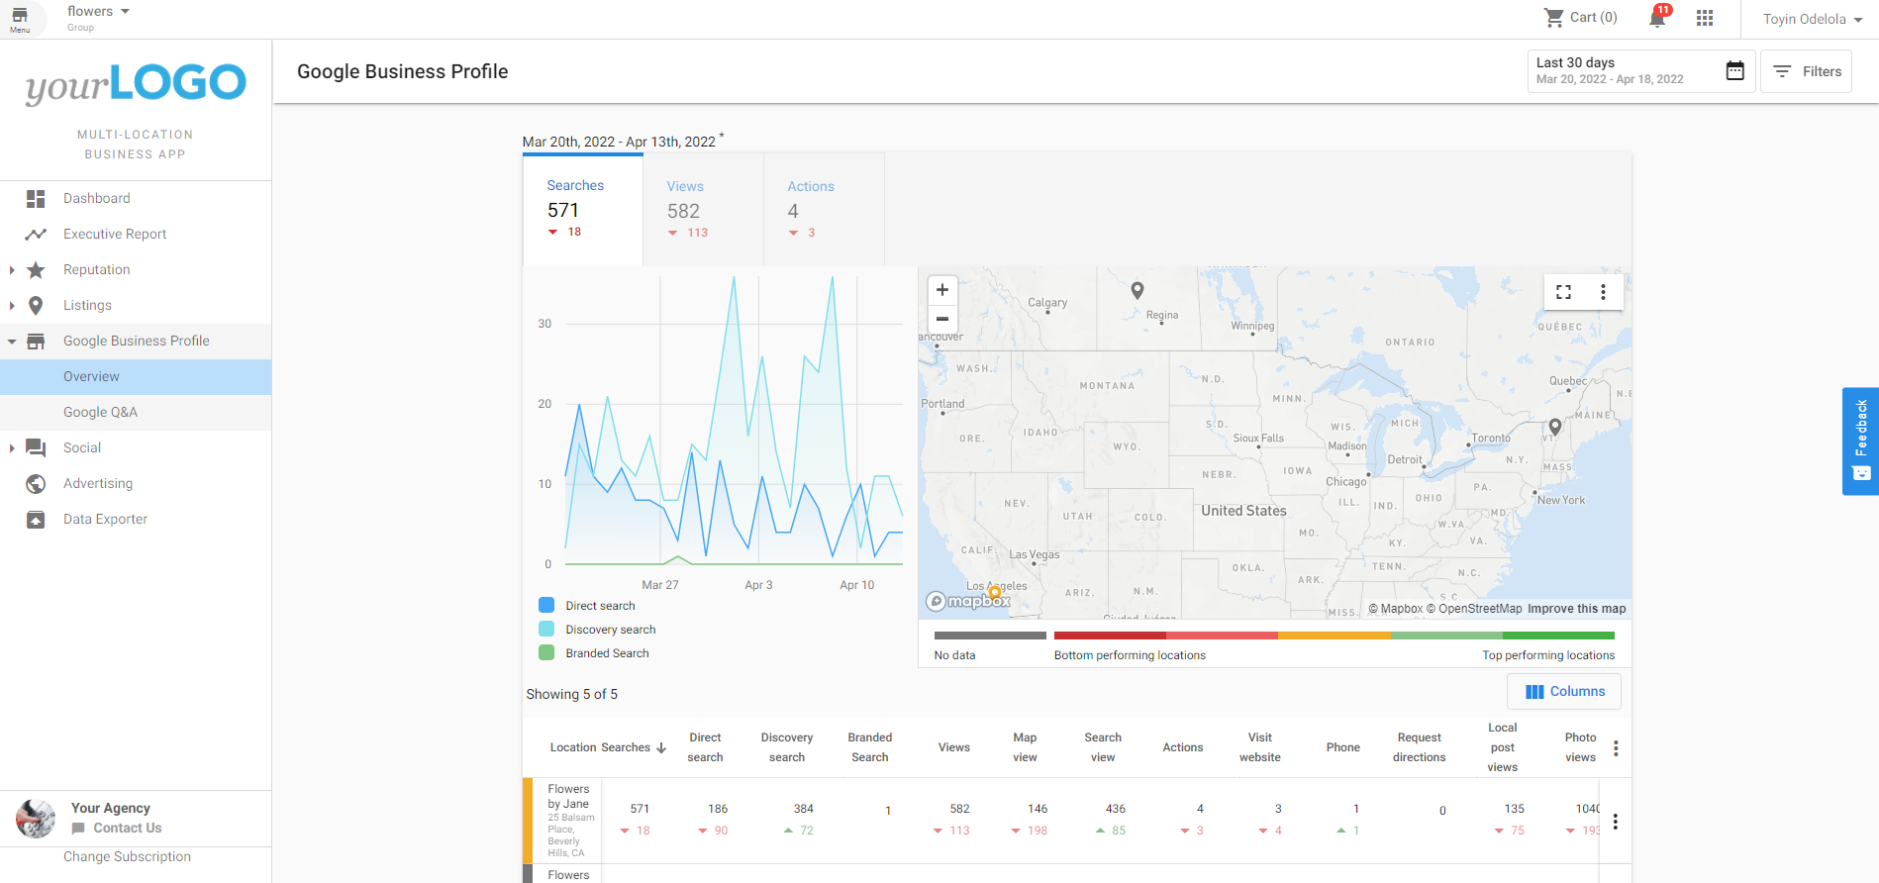
Task: Open the calendar date picker icon
Action: click(1735, 70)
